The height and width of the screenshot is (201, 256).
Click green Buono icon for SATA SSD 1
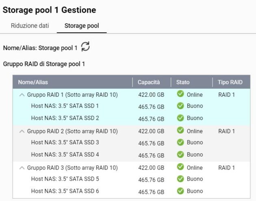[x=180, y=106]
